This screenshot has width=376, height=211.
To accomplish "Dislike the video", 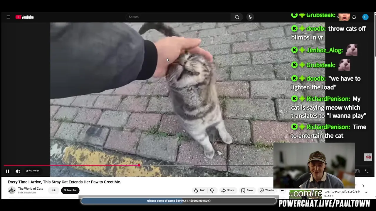I will click(212, 190).
